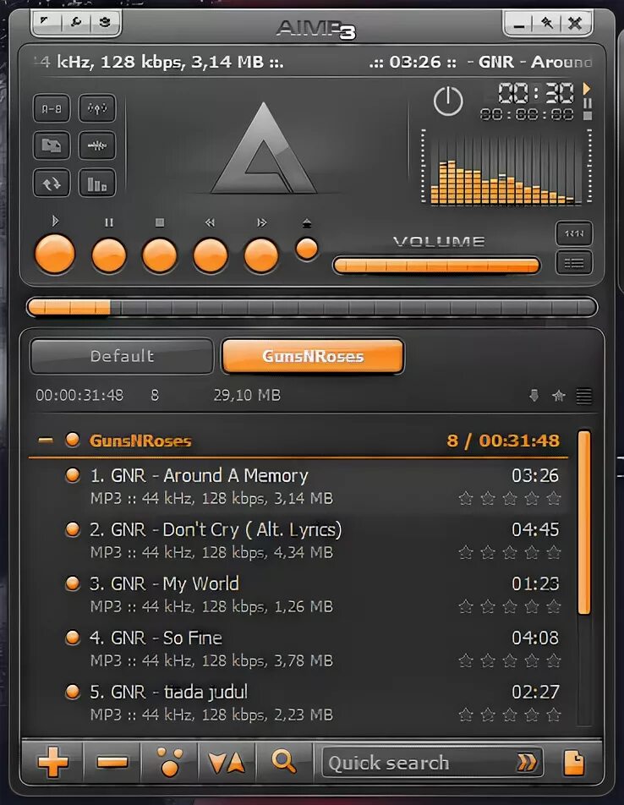Open the main menu arrow icon

click(x=46, y=22)
